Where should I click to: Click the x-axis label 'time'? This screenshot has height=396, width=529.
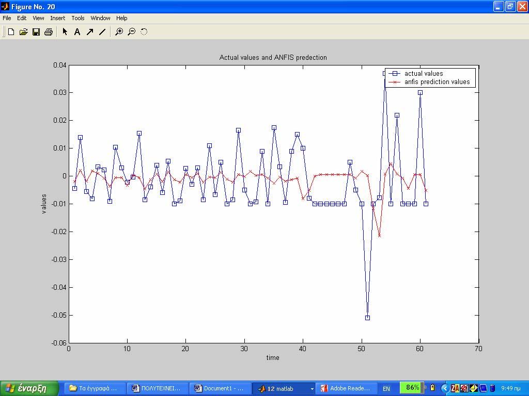coord(273,358)
